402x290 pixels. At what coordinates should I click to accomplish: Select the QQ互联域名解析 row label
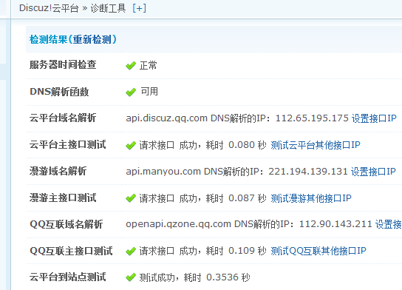coord(67,224)
